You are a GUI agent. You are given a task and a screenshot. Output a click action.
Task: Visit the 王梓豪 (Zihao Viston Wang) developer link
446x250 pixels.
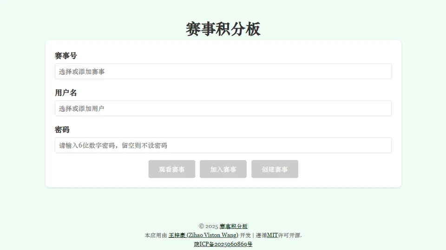click(x=203, y=235)
